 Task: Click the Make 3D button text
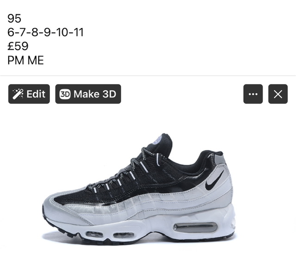(x=95, y=94)
